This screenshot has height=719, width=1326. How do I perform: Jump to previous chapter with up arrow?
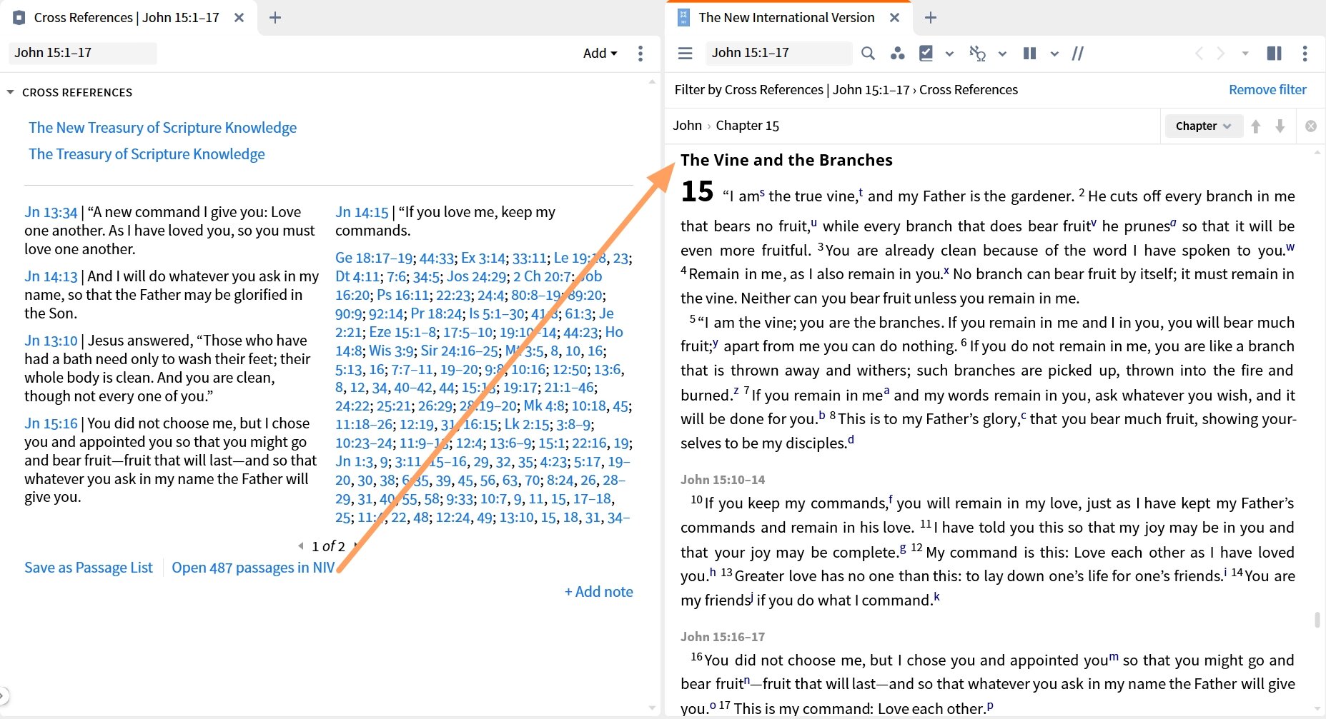pyautogui.click(x=1256, y=126)
